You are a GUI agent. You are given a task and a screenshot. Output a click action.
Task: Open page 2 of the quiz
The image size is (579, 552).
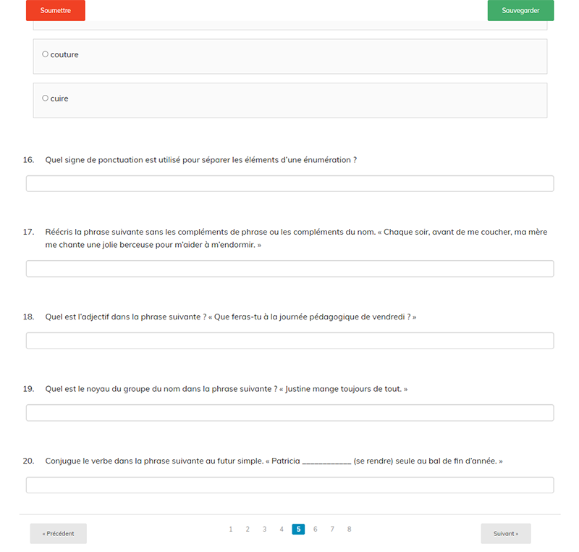tap(248, 530)
